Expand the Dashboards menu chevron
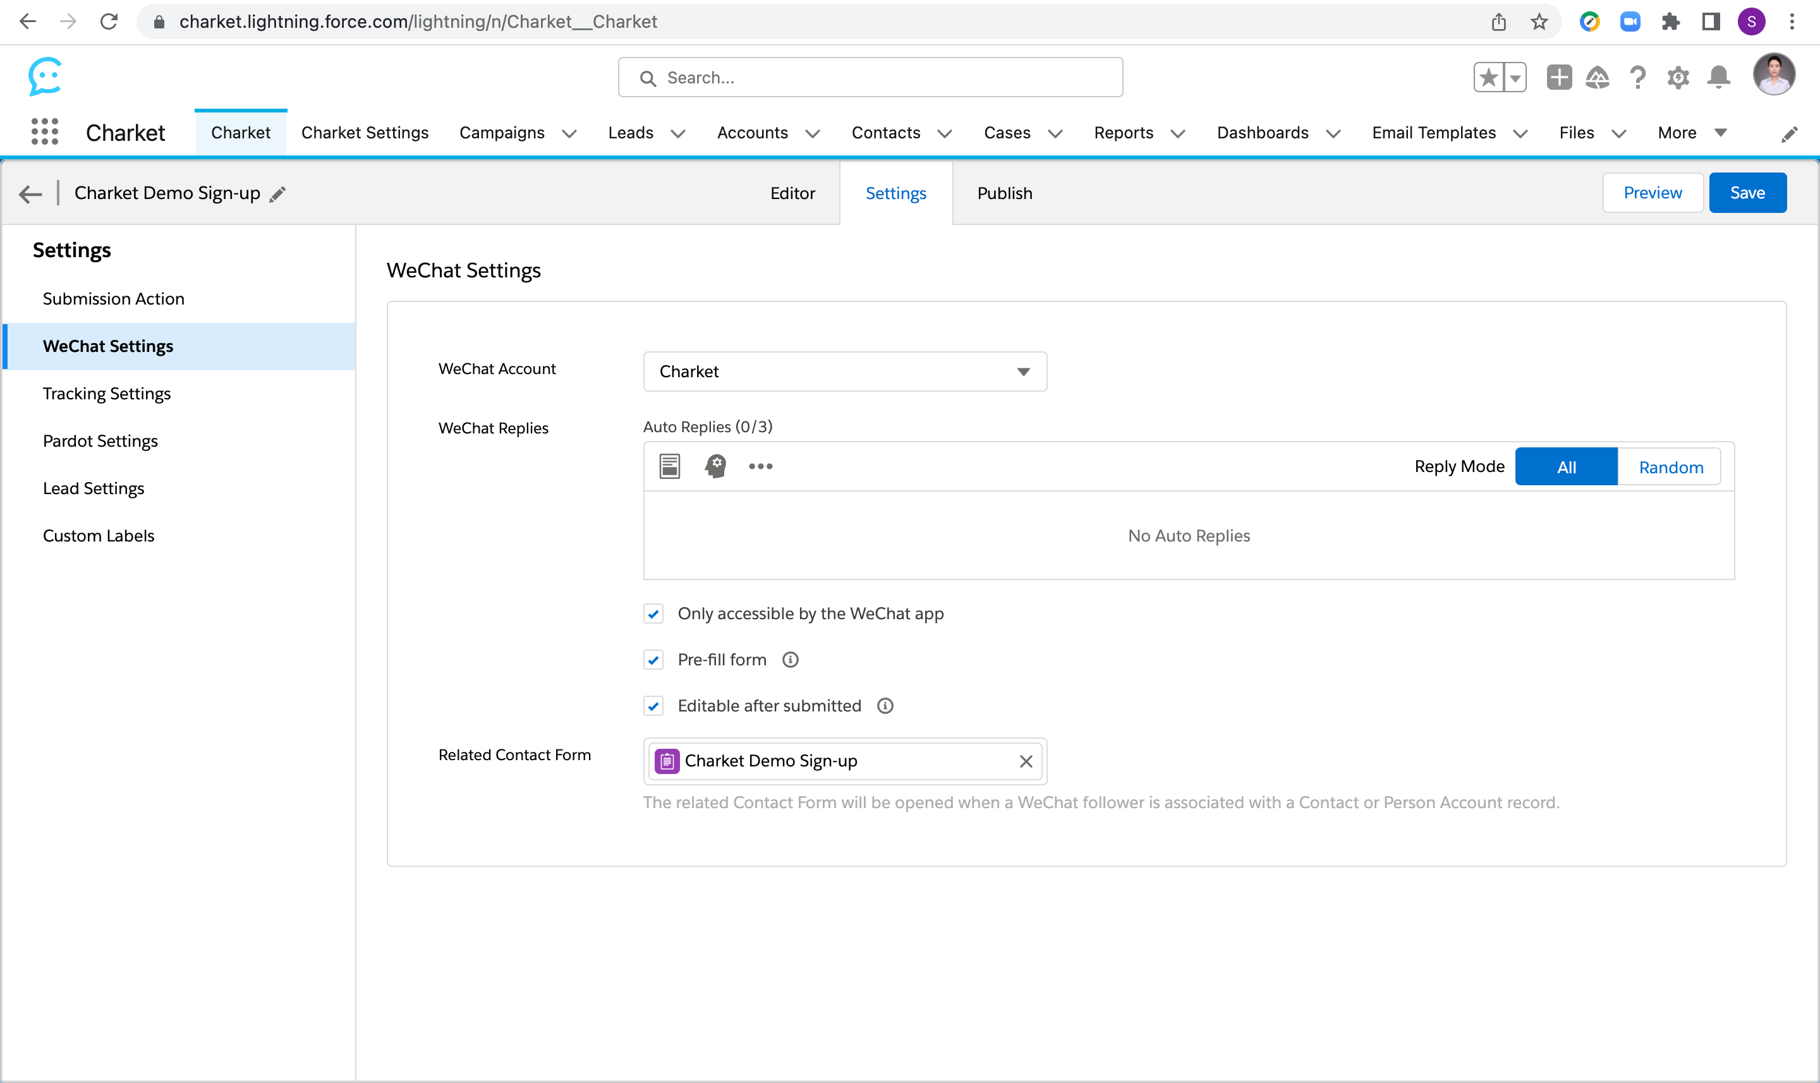This screenshot has height=1083, width=1820. (x=1333, y=133)
